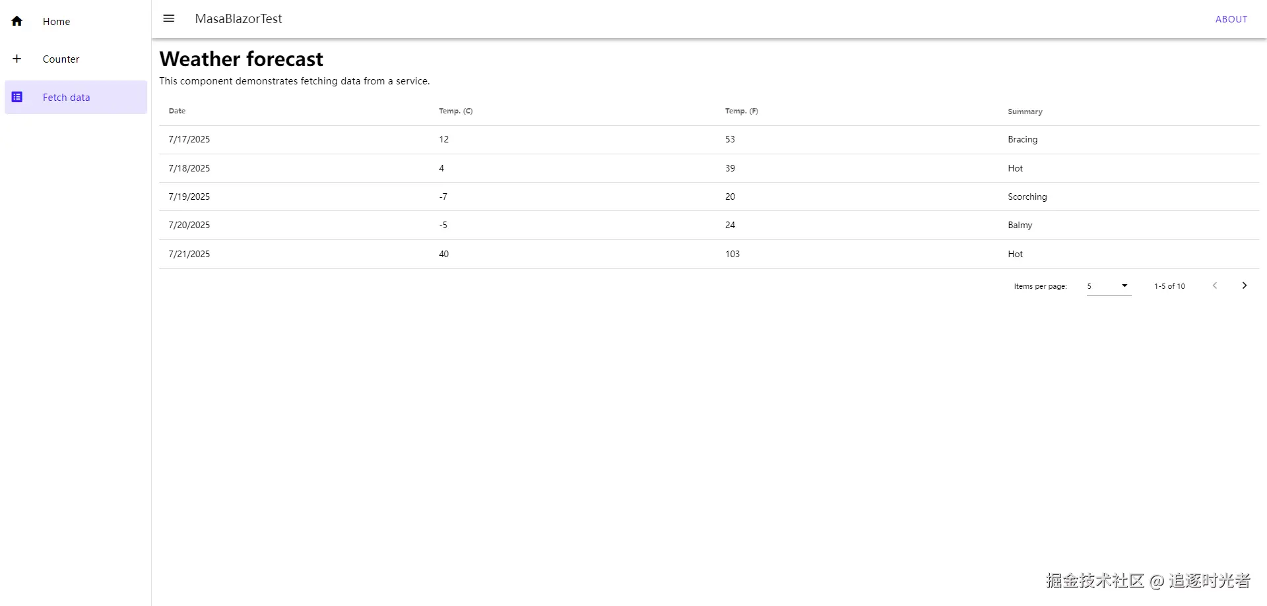Toggle the hamburger navigation menu
This screenshot has height=606, width=1267.
point(169,18)
